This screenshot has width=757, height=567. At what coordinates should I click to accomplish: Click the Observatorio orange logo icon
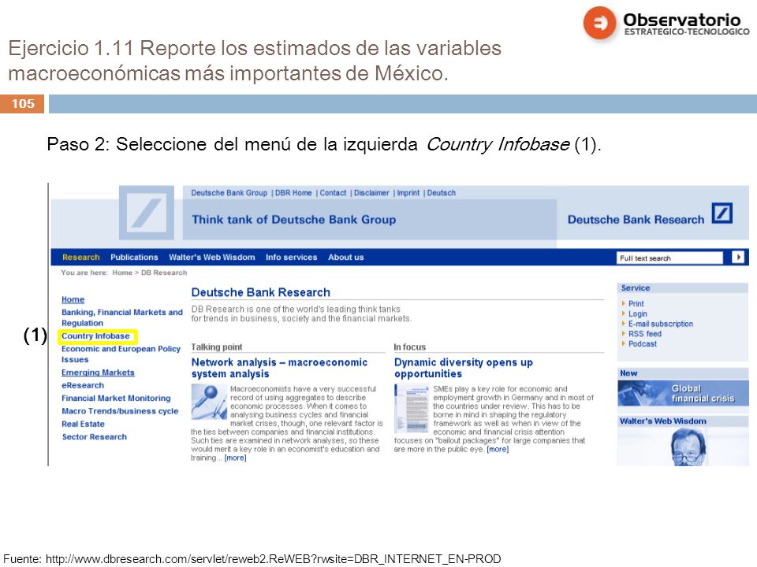point(599,22)
